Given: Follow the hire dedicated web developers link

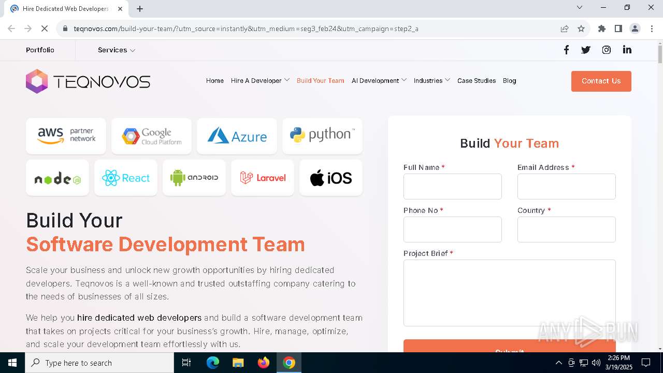Looking at the screenshot, I should 139,318.
